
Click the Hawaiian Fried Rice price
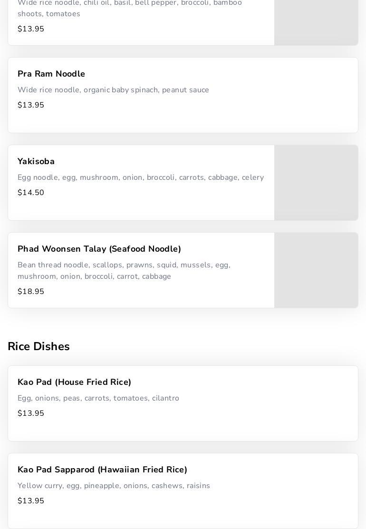click(31, 501)
